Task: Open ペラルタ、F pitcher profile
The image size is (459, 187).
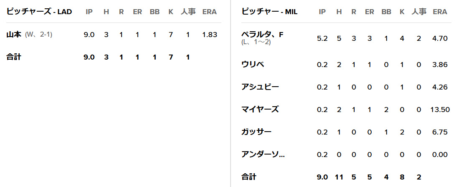Action: tap(262, 35)
